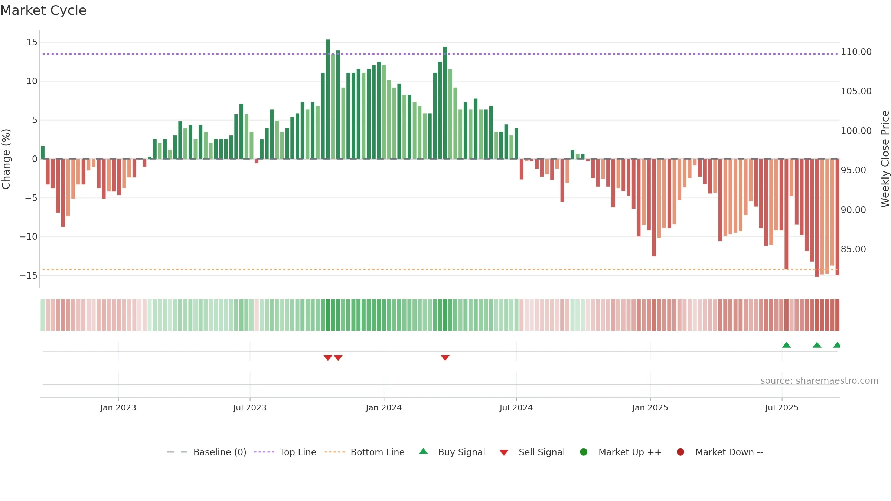Click the 10 tick on the Change axis

32,81
